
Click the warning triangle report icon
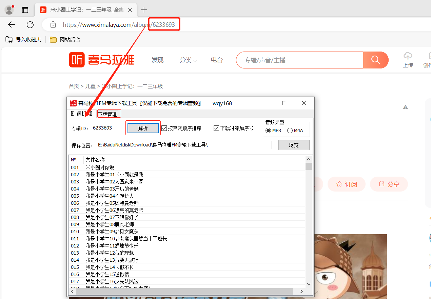[406, 107]
